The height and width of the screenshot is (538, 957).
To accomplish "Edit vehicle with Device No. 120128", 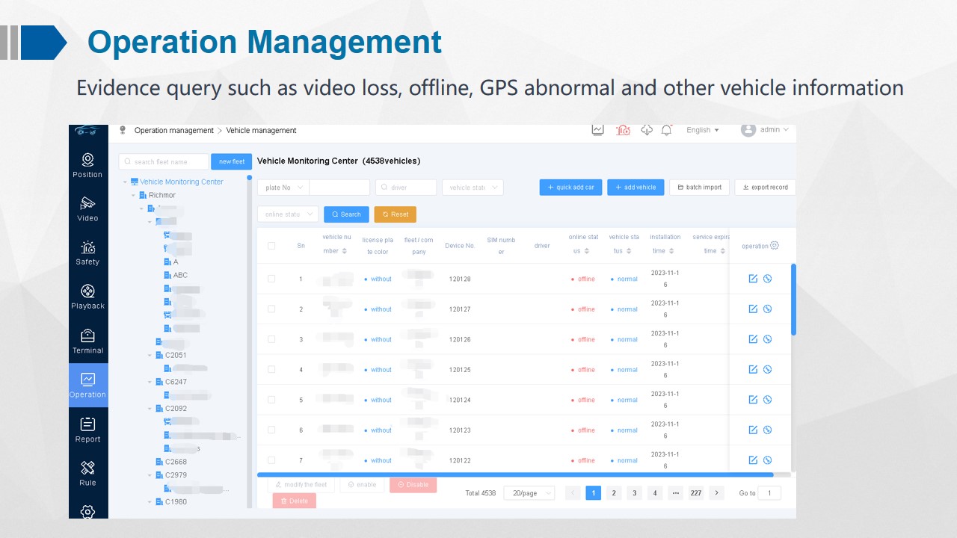I will point(753,279).
